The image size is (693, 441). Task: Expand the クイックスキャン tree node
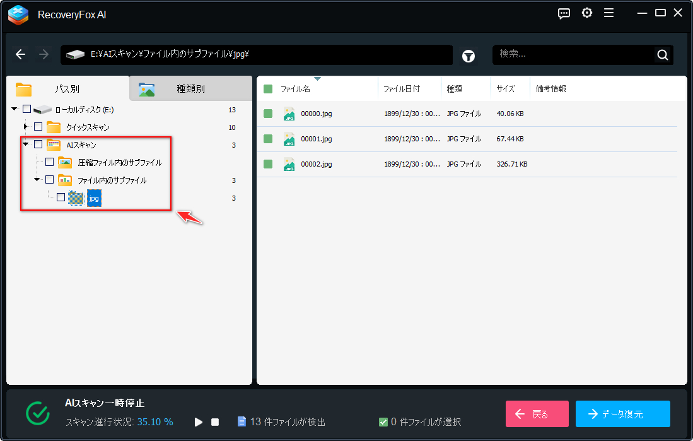(26, 127)
